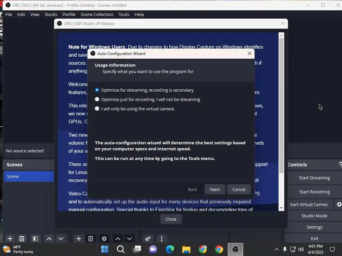Click Close button in release notes dialog

(x=171, y=219)
